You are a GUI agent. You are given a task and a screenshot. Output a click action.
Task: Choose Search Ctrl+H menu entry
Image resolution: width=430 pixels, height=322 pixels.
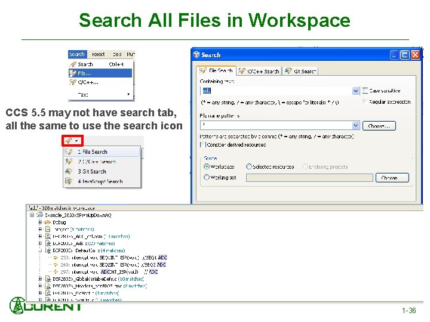[x=100, y=64]
